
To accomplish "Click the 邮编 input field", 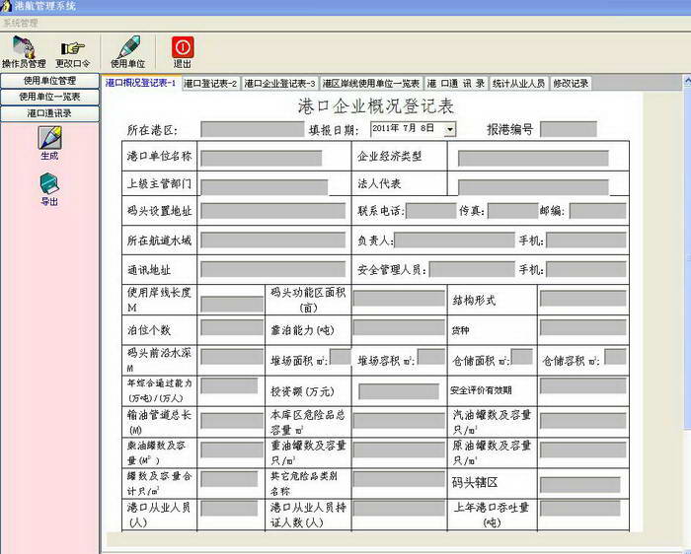I will (597, 211).
